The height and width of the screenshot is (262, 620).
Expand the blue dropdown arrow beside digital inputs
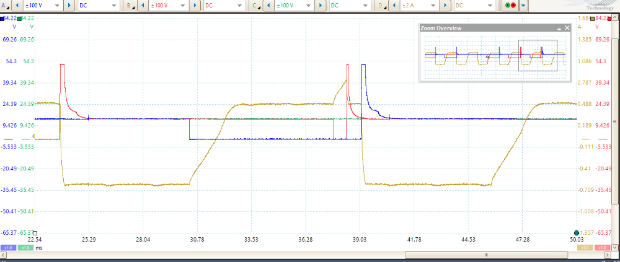point(524,5)
